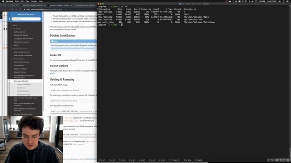Open the Apple menu
Image resolution: width=291 pixels, height=163 pixels.
click(x=3, y=1)
